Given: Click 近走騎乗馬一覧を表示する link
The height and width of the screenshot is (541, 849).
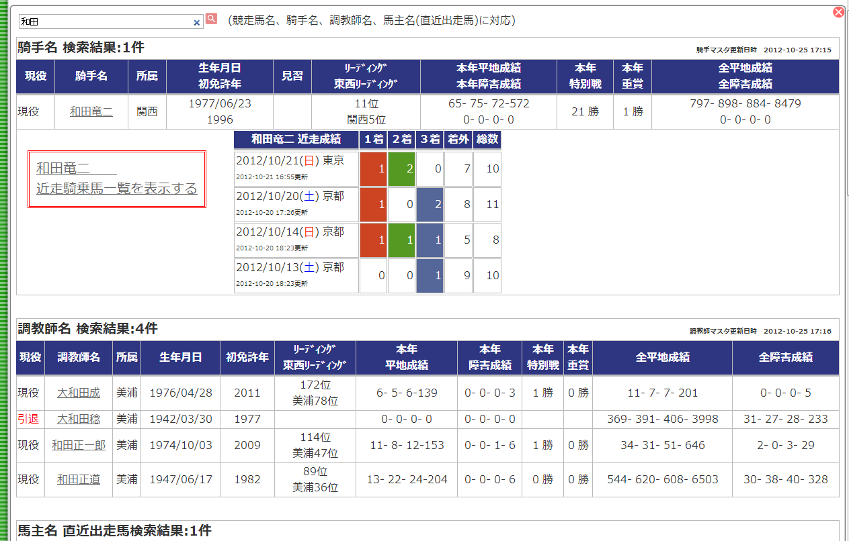Looking at the screenshot, I should click(x=117, y=188).
